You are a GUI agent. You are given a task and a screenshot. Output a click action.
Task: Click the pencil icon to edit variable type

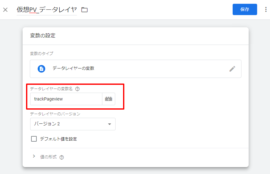pos(232,69)
